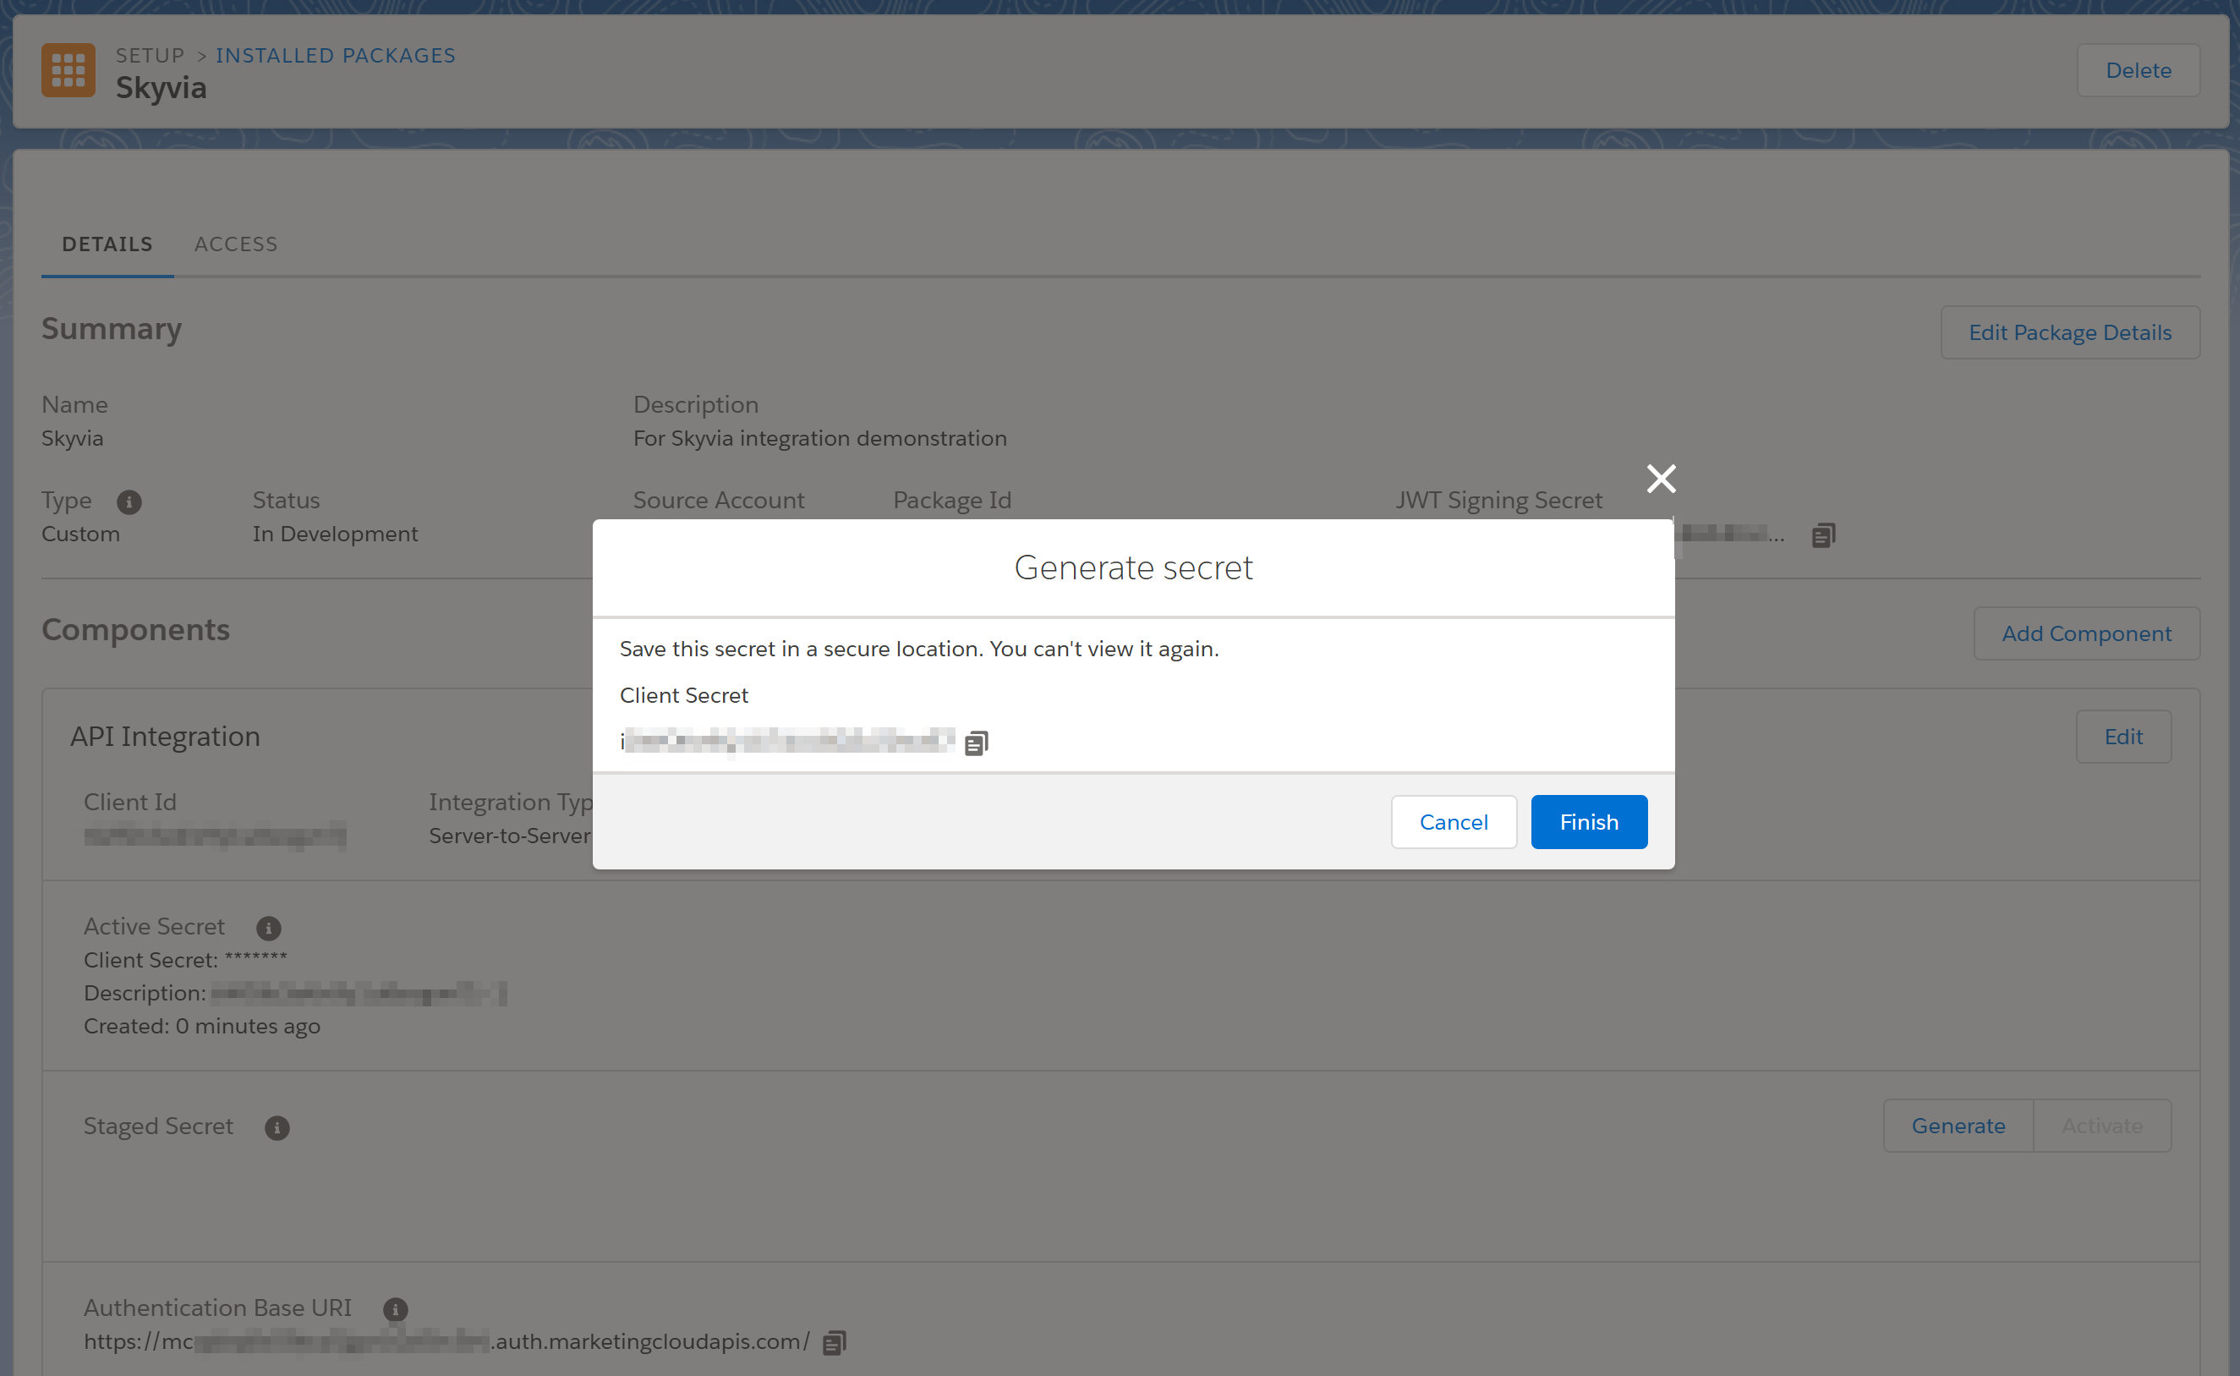Click the 'Created: 0 minutes ago' text

pyautogui.click(x=202, y=1026)
